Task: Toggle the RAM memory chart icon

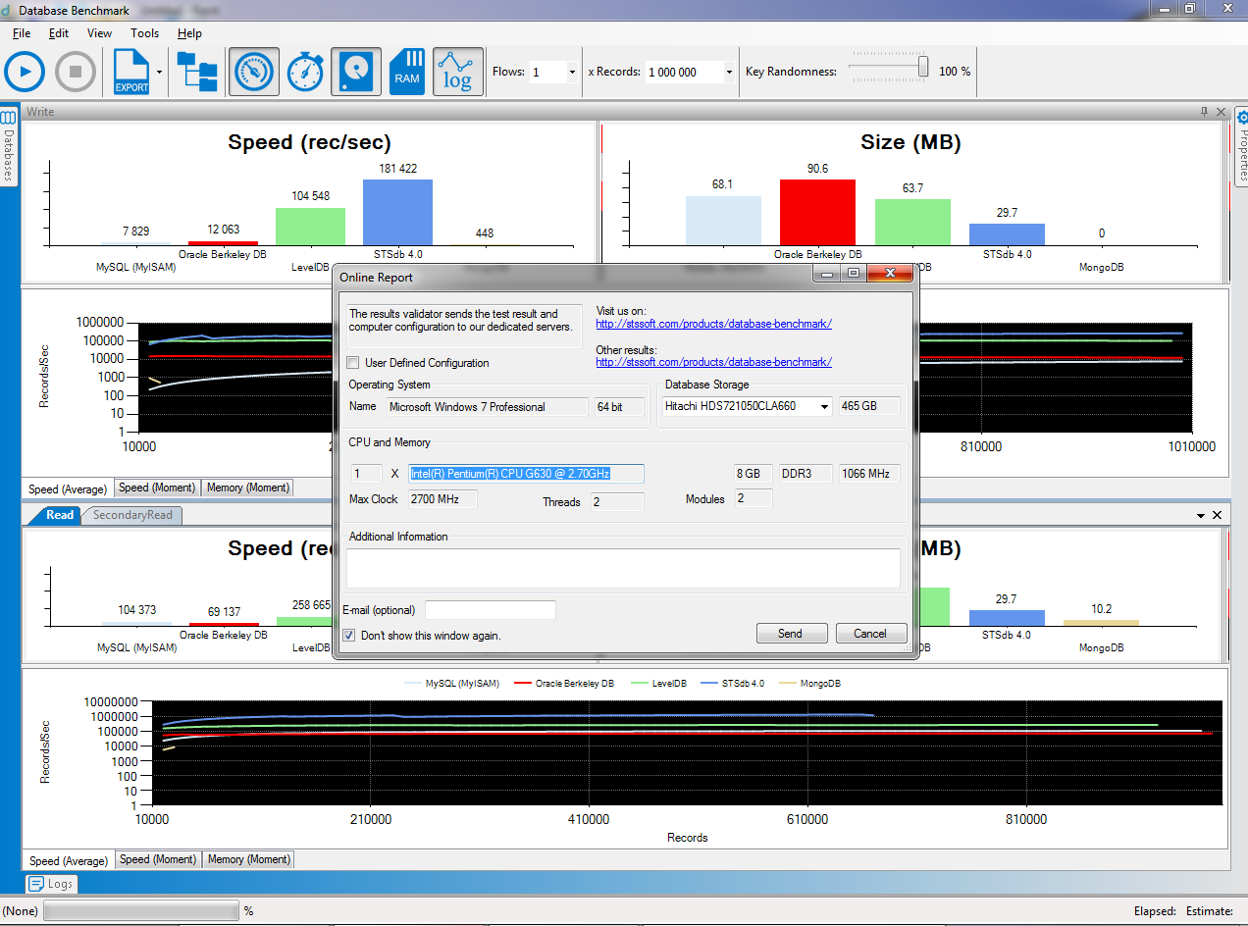Action: click(x=407, y=72)
